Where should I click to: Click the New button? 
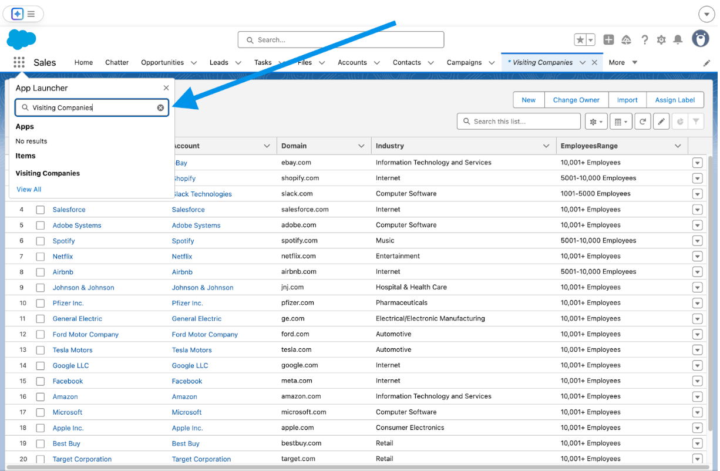click(529, 100)
